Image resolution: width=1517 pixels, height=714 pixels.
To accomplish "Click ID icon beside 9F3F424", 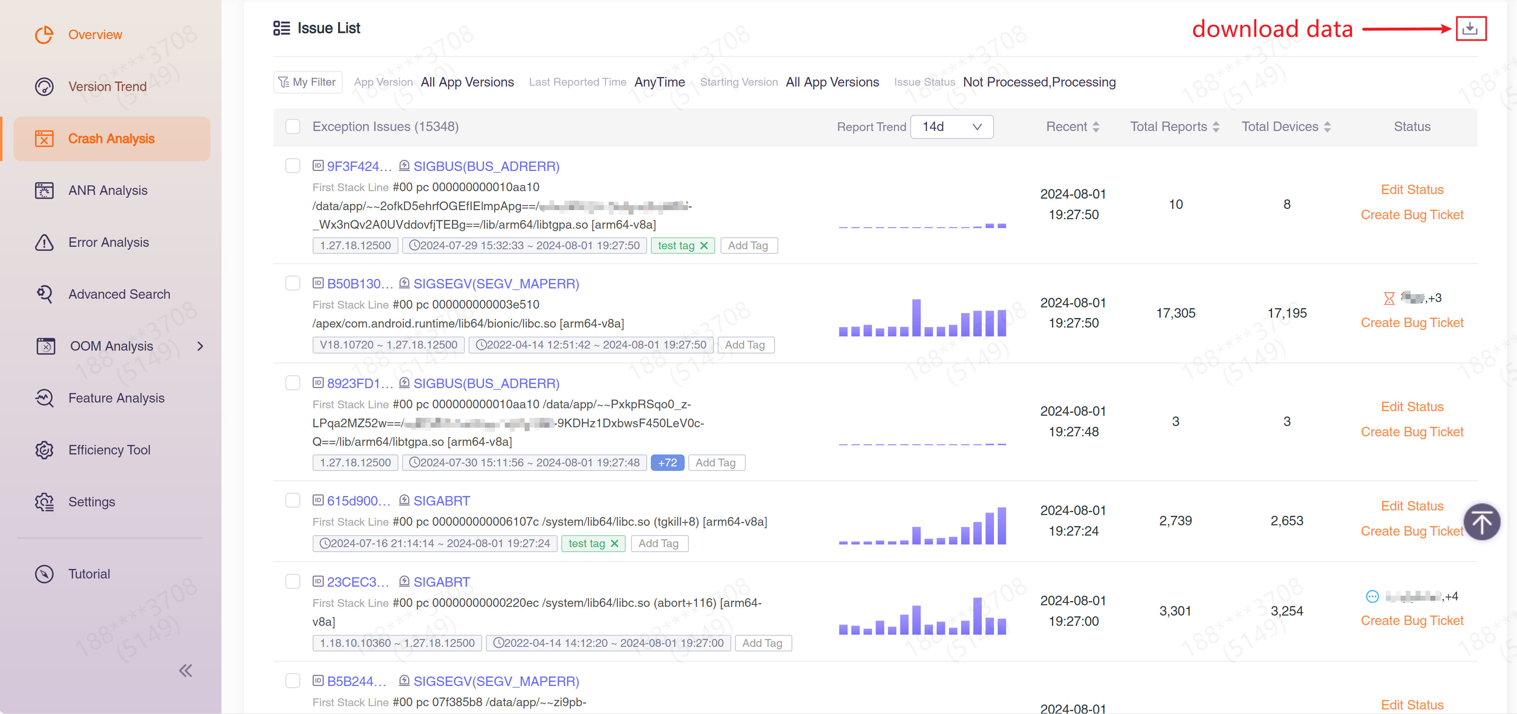I will click(318, 166).
